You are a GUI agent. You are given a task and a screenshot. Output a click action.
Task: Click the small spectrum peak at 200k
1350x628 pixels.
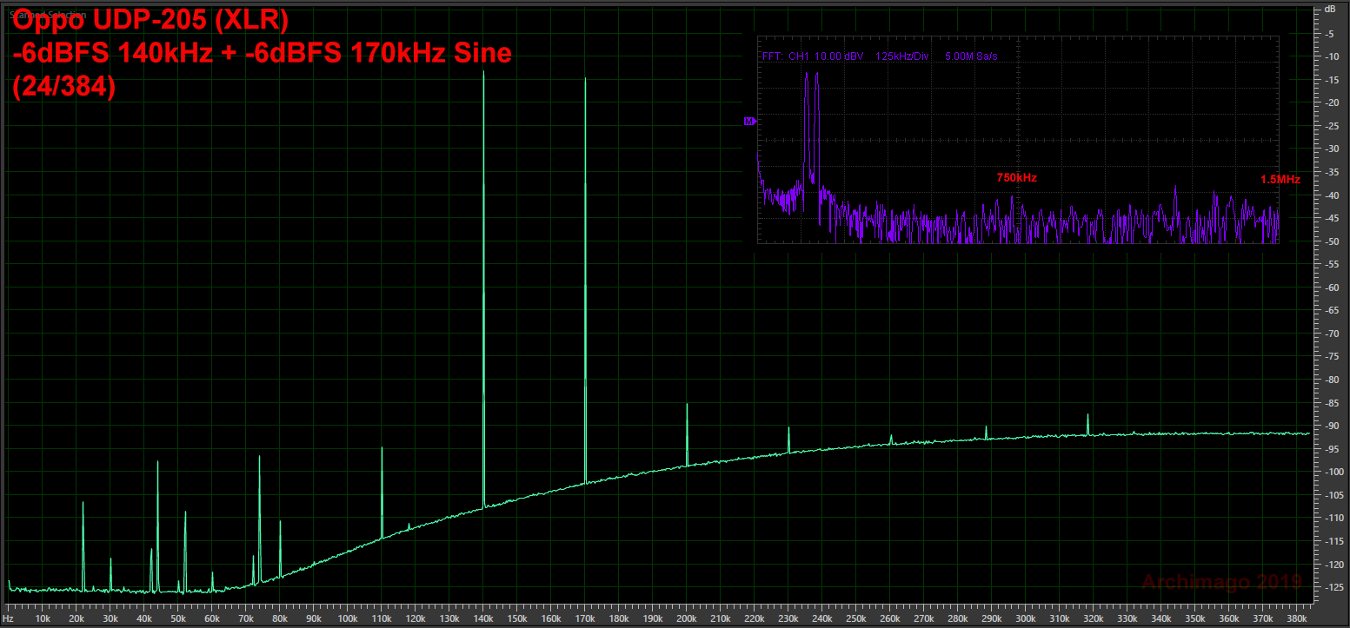tap(687, 434)
